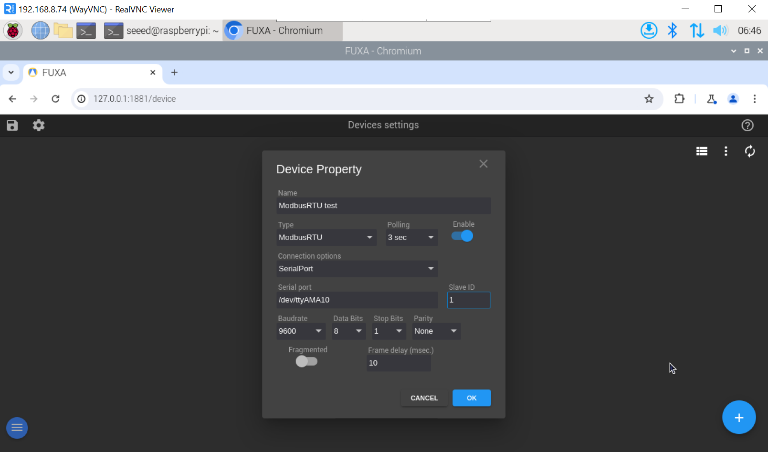Open the FUXA hamburger navigation menu
This screenshot has height=452, width=768.
coord(17,428)
